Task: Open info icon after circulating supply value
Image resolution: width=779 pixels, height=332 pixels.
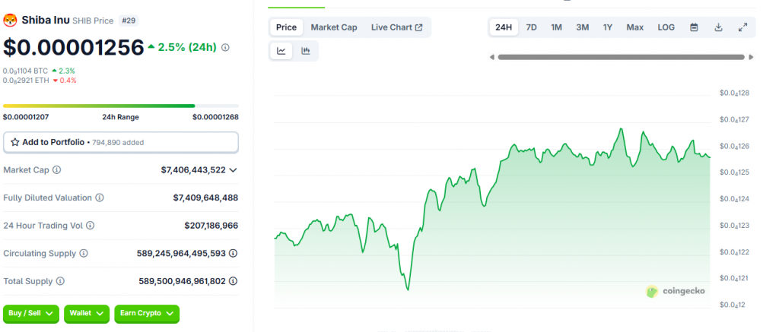Action: 233,253
